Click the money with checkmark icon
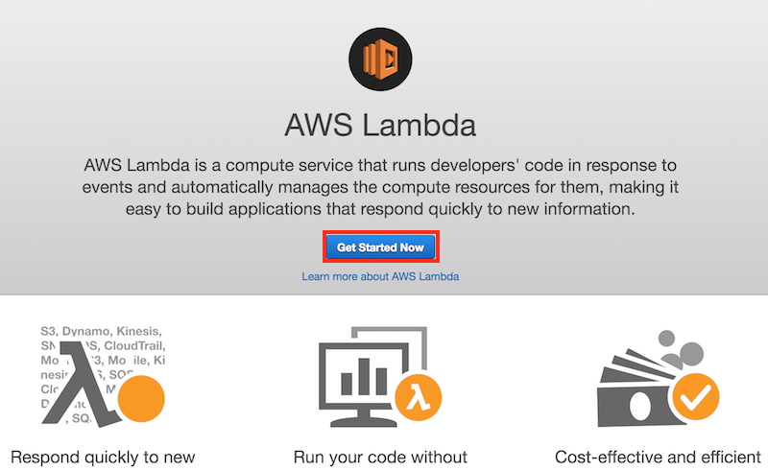 click(658, 379)
